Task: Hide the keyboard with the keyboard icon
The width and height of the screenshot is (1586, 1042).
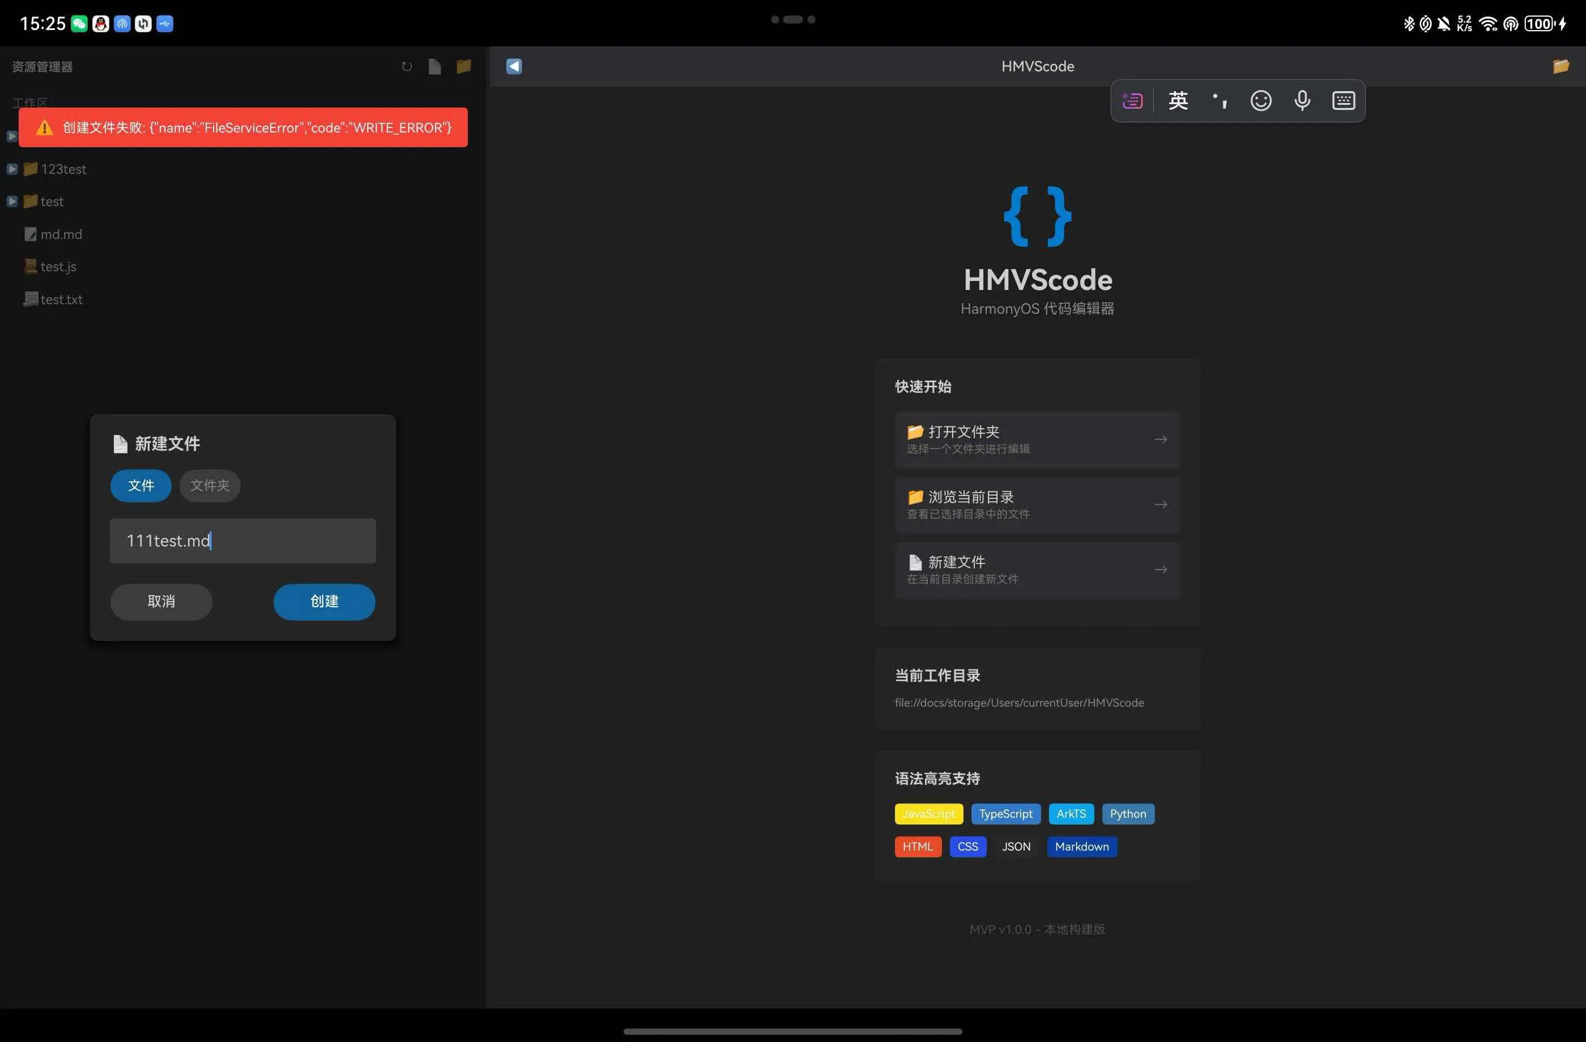Action: click(1344, 101)
